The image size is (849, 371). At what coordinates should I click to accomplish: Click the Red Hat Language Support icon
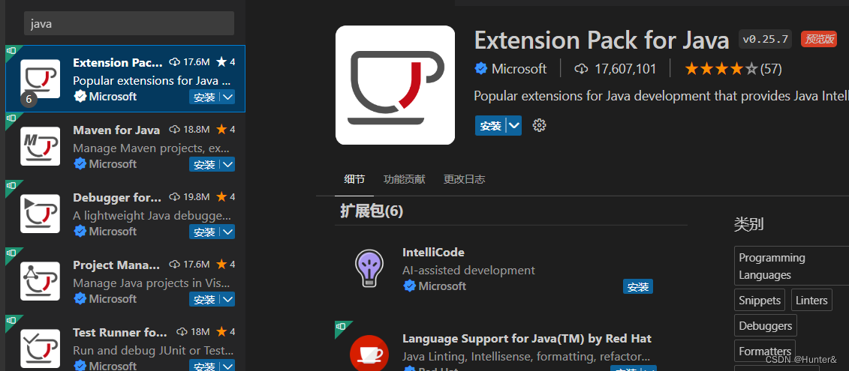coord(369,352)
